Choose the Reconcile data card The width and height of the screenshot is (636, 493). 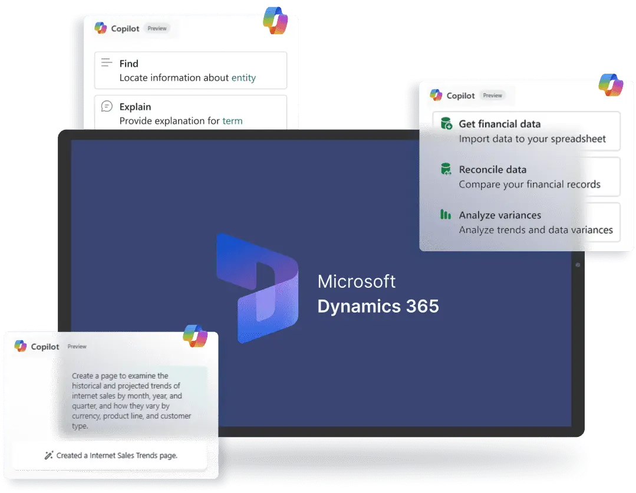click(526, 176)
